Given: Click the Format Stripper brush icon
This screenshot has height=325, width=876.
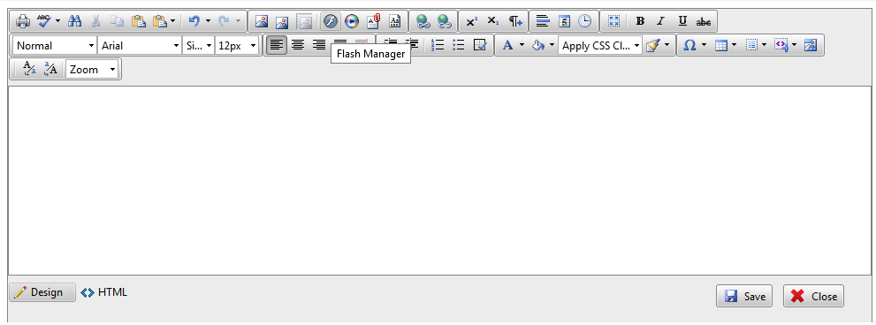Looking at the screenshot, I should 652,46.
